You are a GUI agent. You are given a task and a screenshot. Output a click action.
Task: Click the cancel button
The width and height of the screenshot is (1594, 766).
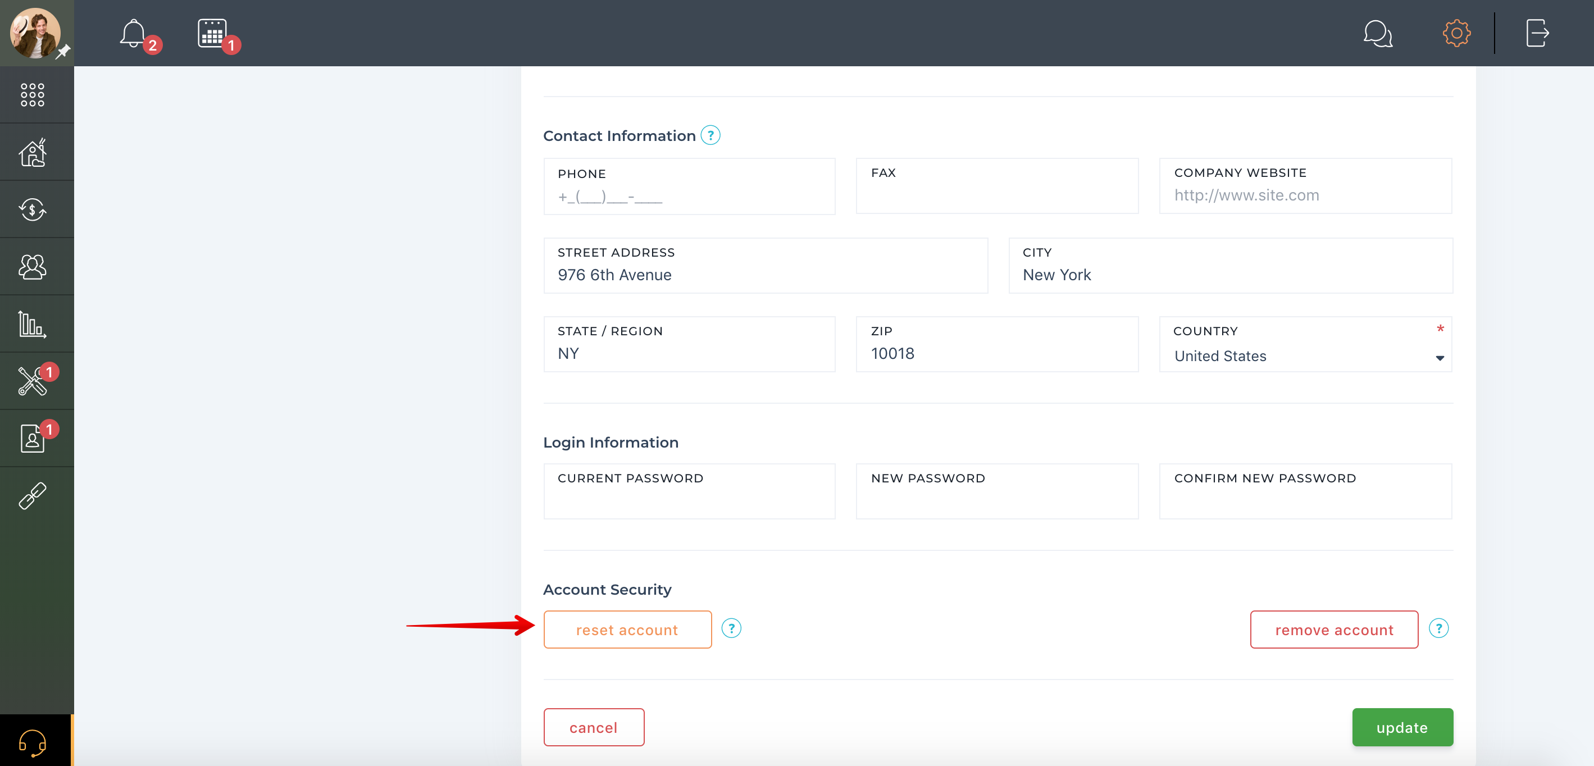(x=594, y=728)
